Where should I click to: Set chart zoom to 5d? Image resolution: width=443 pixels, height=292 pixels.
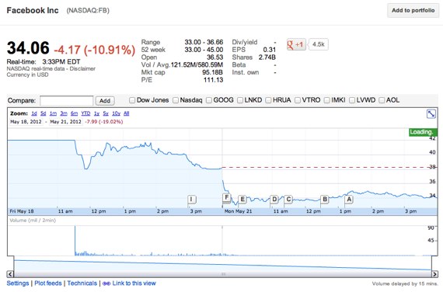43,113
